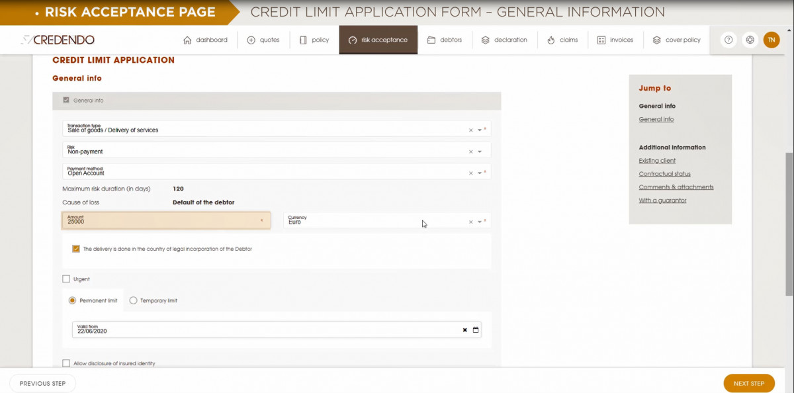Select the Permanent limit radio button
794x393 pixels.
click(73, 300)
